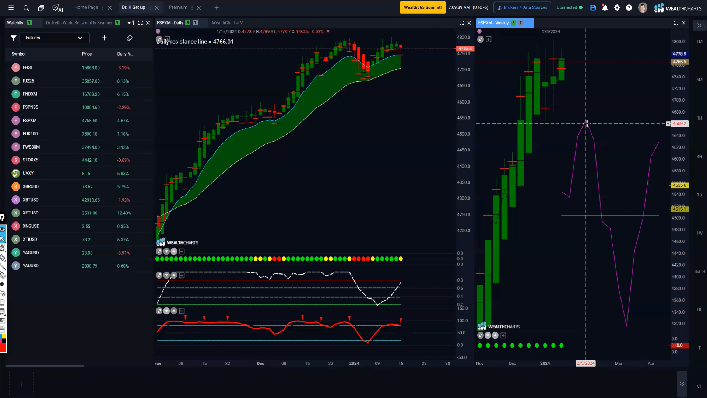Open Brokers / Data Sources

coord(523,7)
